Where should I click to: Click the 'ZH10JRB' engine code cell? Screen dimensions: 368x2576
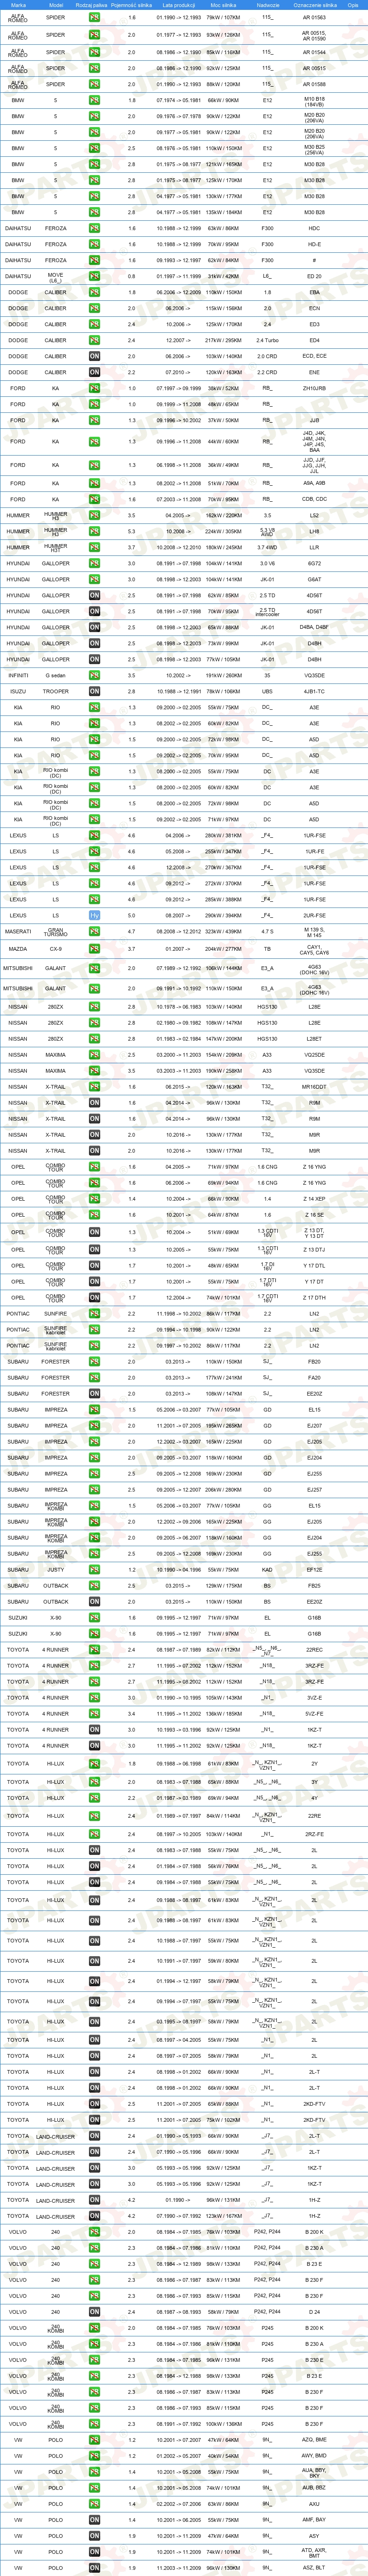tap(314, 389)
